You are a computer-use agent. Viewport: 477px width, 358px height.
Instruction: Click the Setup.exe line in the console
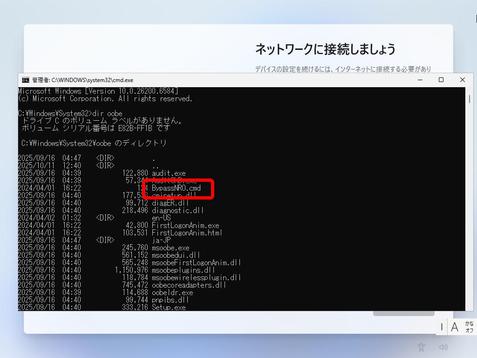[x=169, y=307]
